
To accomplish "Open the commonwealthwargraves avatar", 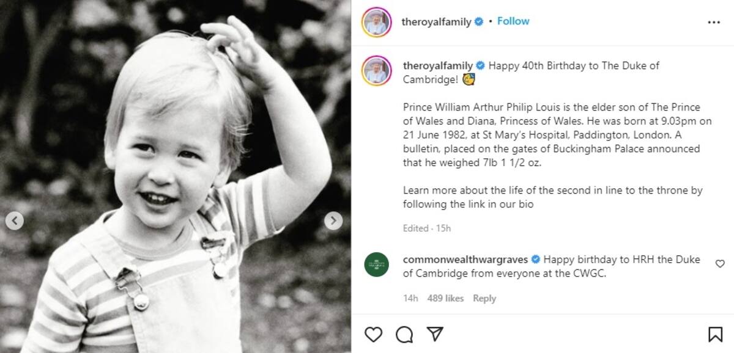I will 377,264.
